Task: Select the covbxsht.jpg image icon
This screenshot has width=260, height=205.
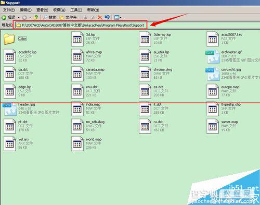Action: point(213,74)
